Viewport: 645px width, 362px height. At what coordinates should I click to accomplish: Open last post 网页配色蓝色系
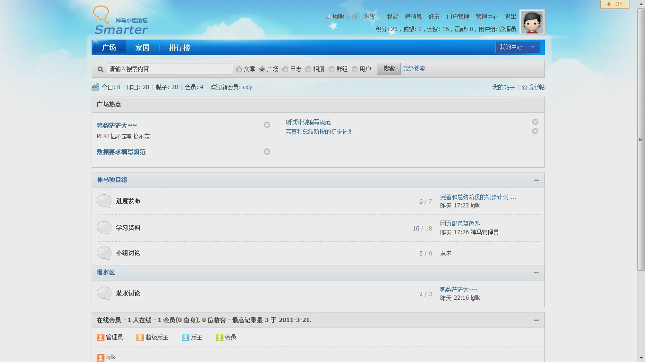(460, 223)
